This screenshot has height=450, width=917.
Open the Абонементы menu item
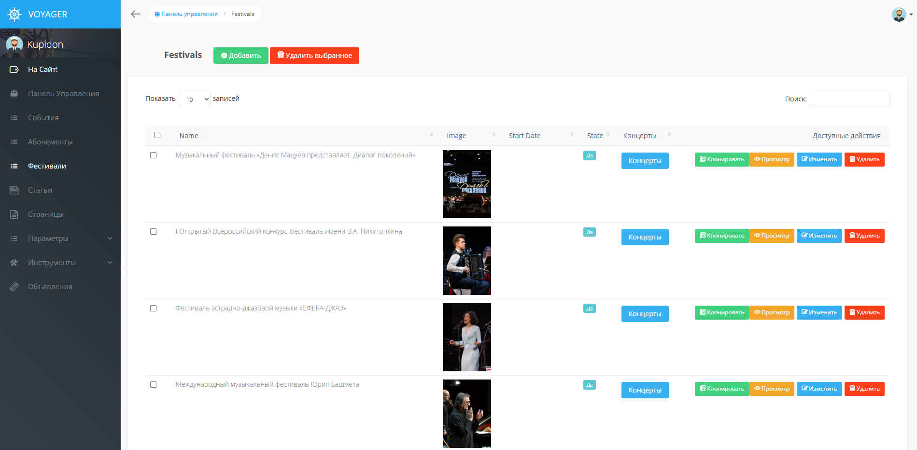pyautogui.click(x=50, y=142)
